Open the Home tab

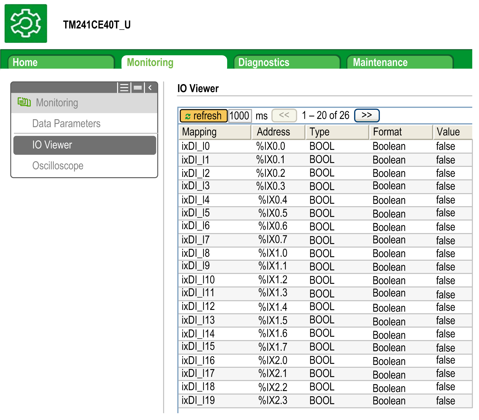(x=61, y=62)
